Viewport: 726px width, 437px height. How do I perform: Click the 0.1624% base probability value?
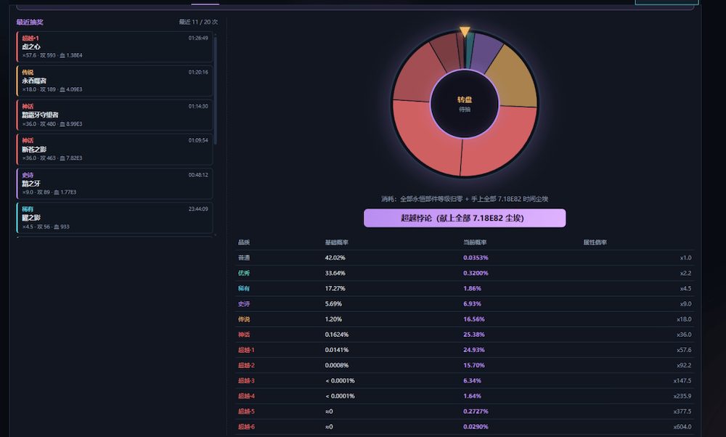[337, 335]
